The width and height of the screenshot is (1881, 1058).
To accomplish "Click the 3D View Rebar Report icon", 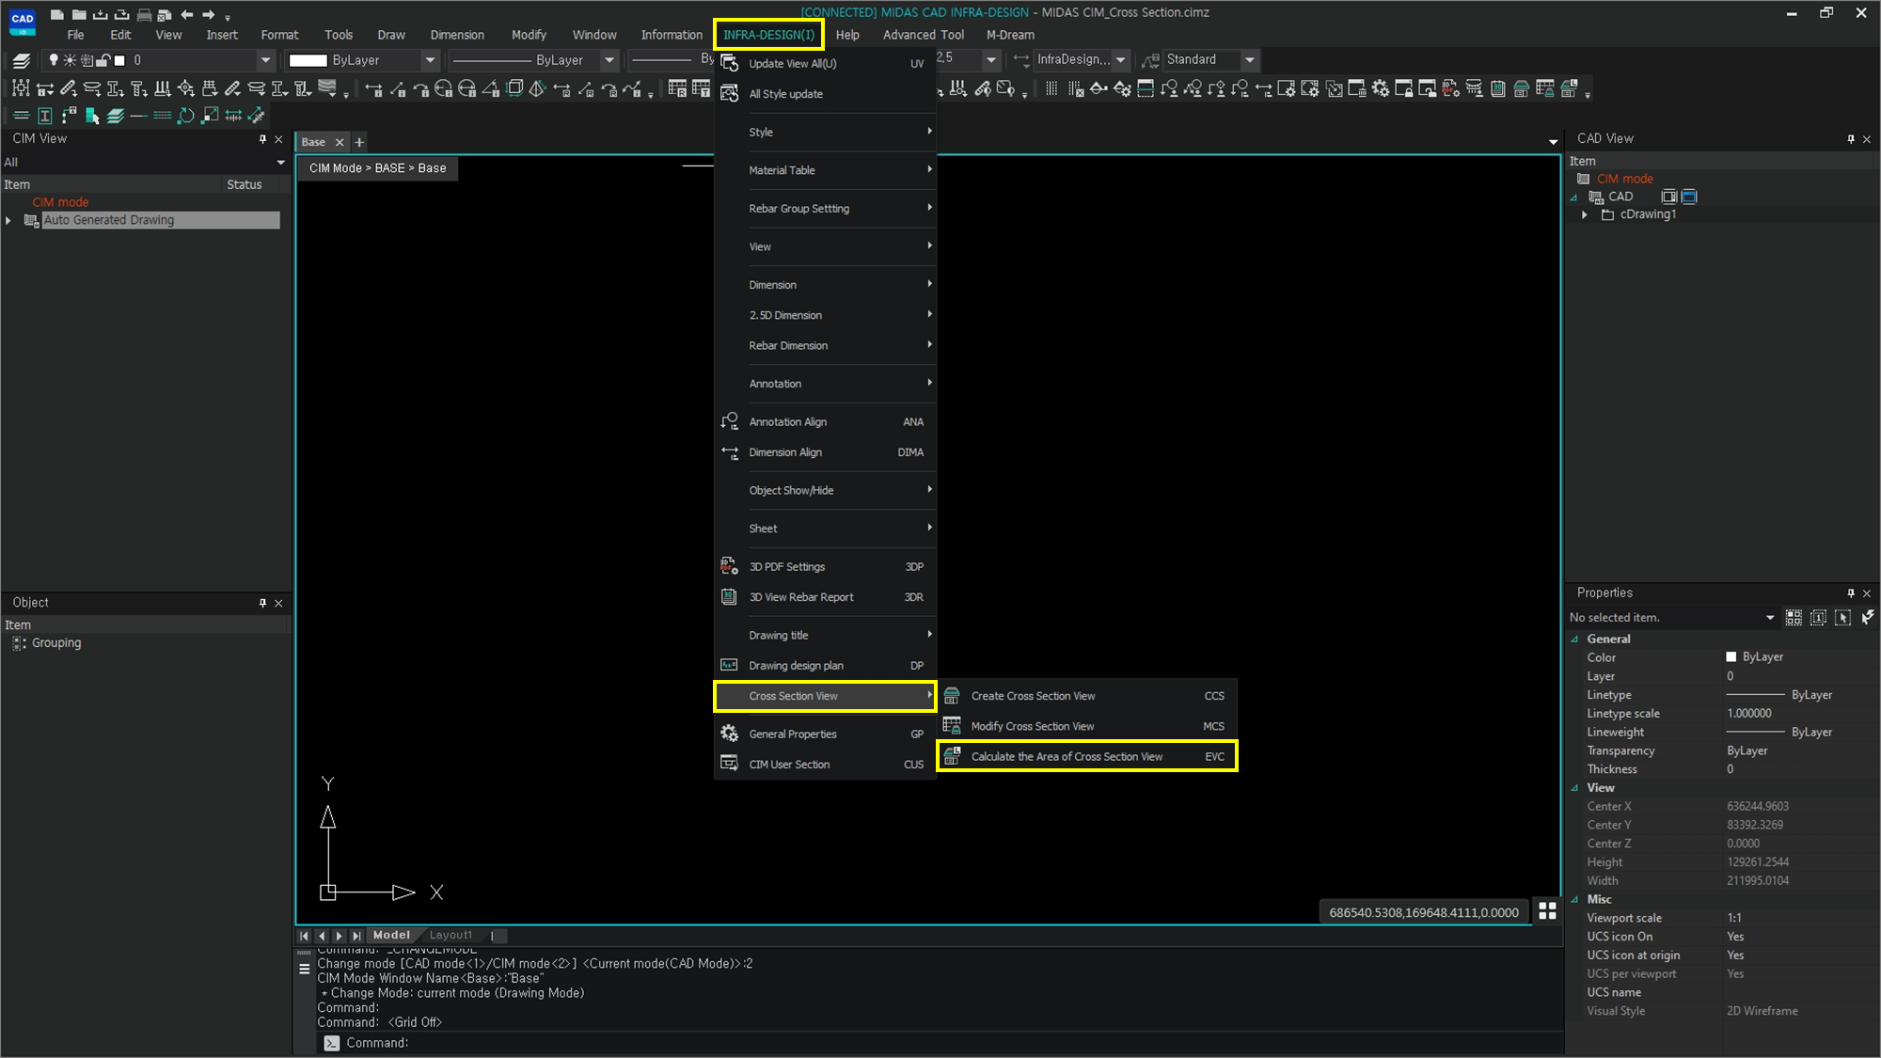I will pos(729,596).
